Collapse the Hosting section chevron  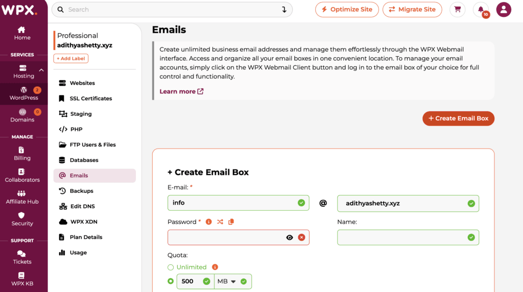point(41,70)
